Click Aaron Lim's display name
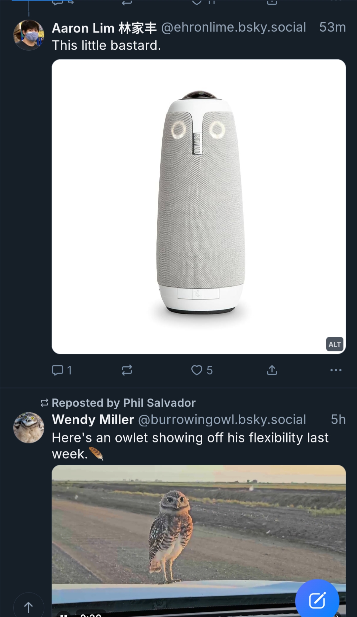The width and height of the screenshot is (357, 617). tap(104, 28)
